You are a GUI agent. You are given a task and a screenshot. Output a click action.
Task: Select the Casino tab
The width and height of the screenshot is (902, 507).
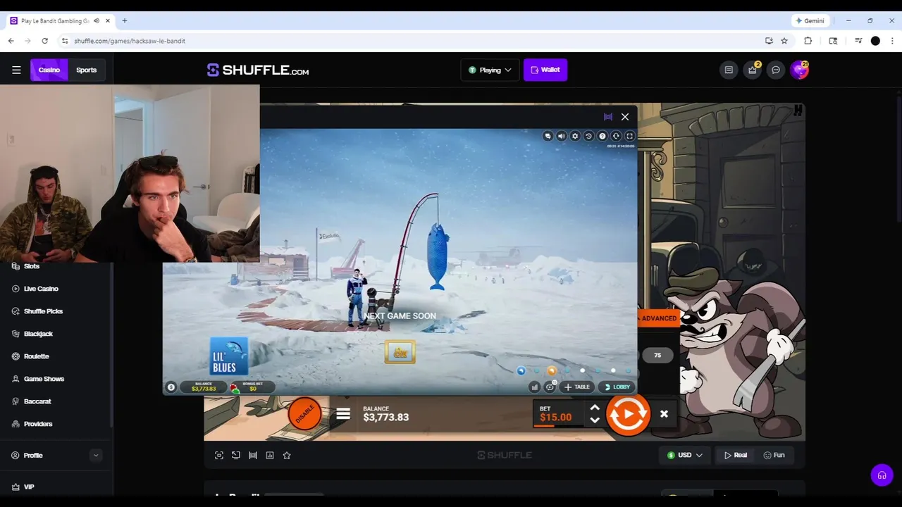[x=49, y=70]
